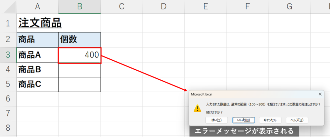The width and height of the screenshot is (330, 140).
Task: Select column E header
Action: point(205,7)
